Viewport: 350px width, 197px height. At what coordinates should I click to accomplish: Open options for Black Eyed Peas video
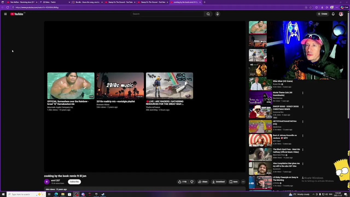coord(303,150)
